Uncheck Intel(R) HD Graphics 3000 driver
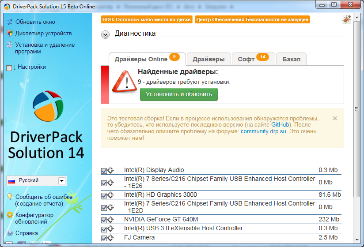Image resolution: width=364 pixels, height=247 pixels. (104, 195)
